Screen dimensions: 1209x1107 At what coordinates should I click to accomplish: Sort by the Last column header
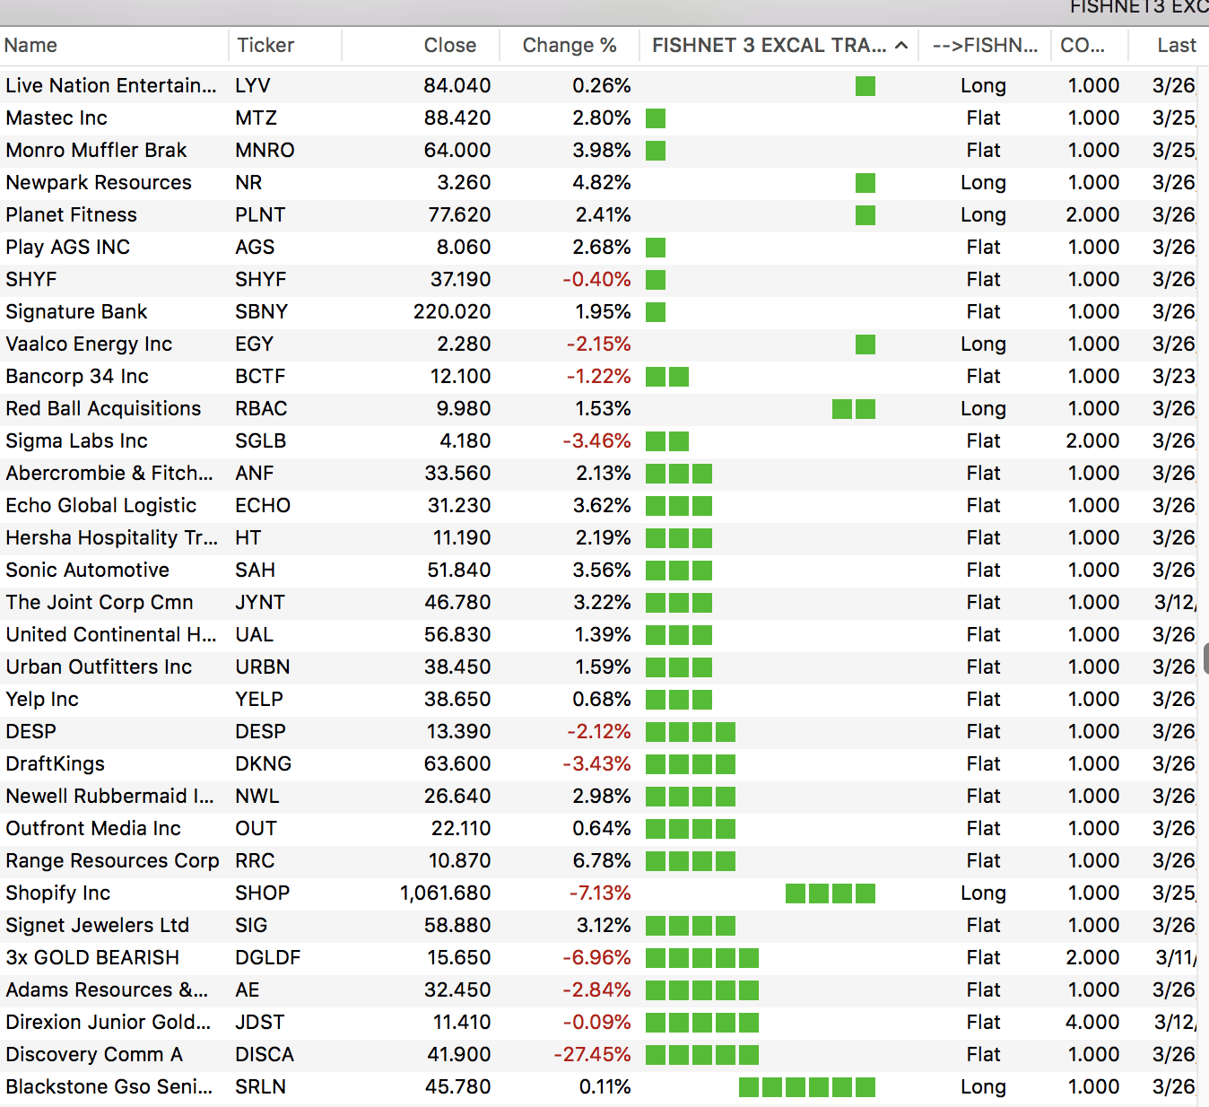(x=1177, y=46)
